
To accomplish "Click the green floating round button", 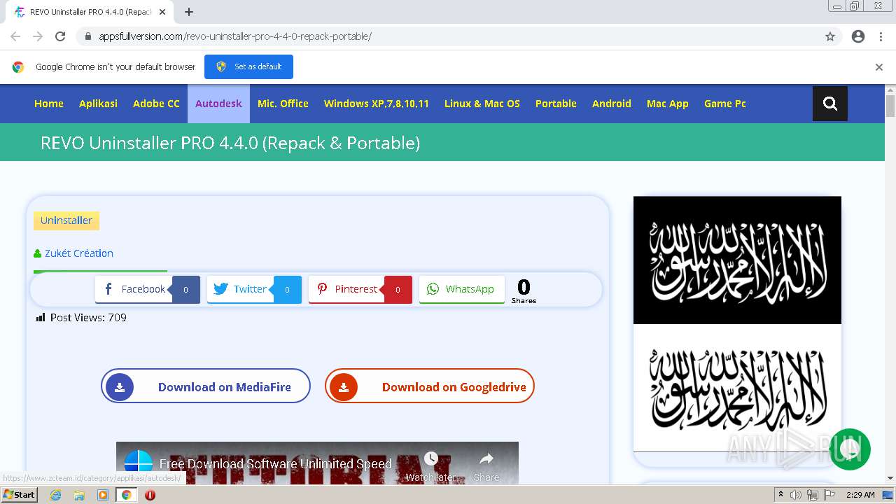I will [x=849, y=449].
